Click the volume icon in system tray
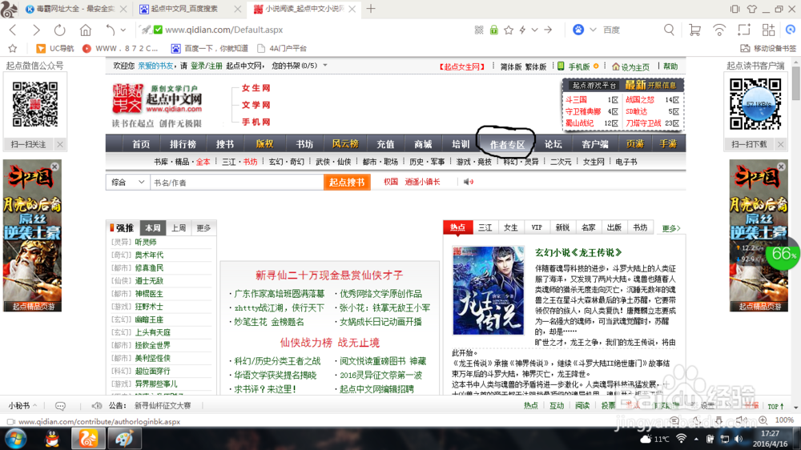 coord(739,439)
